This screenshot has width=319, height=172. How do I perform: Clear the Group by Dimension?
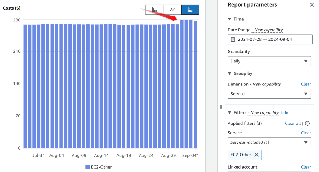click(306, 84)
